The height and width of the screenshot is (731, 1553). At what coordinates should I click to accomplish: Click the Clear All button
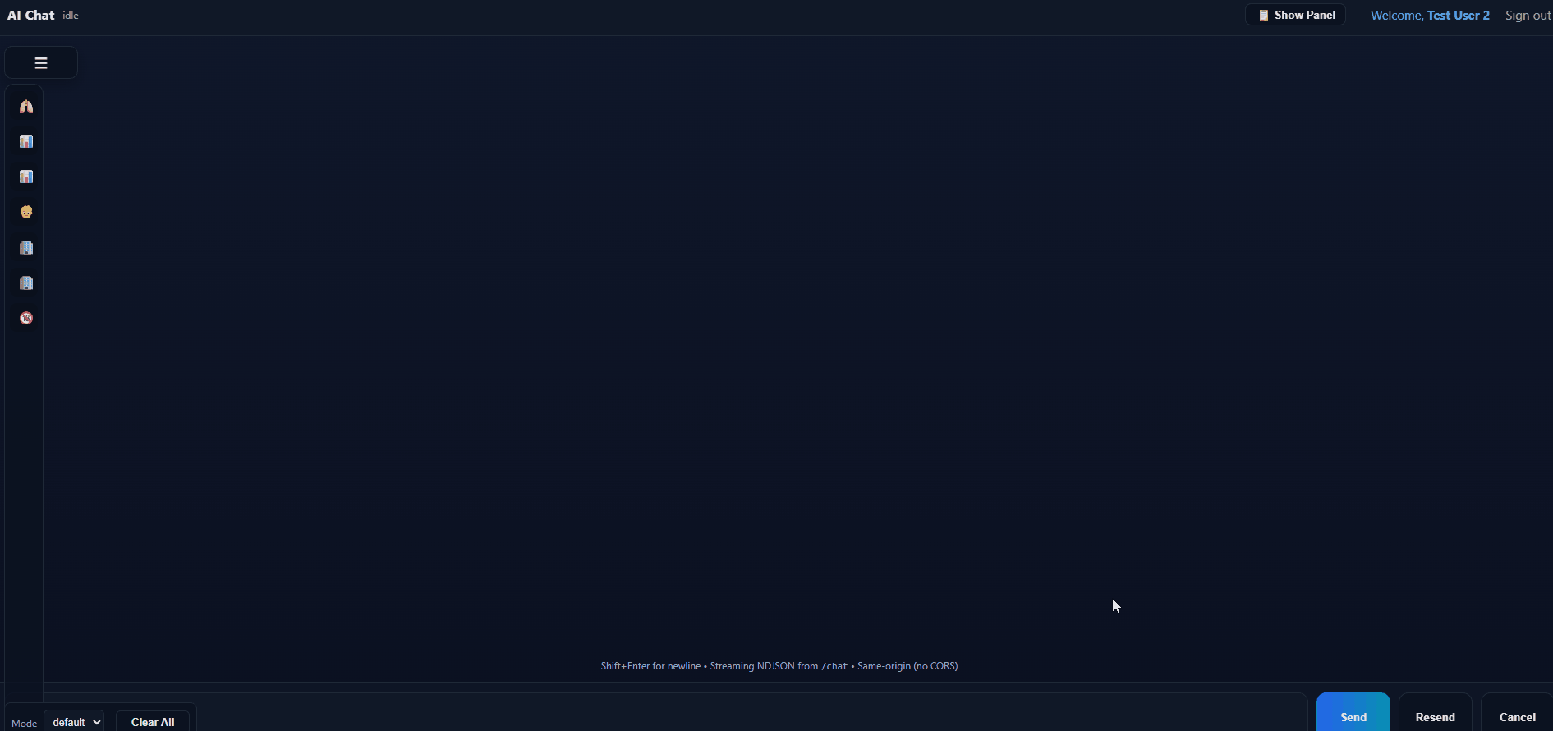click(153, 721)
